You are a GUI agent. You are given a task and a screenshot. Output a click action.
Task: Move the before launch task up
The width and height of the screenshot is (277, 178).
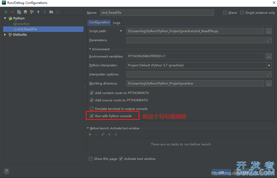pos(109,134)
